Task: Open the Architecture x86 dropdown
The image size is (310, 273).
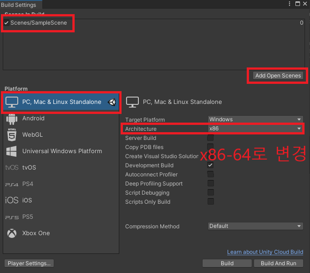Action: pos(255,129)
